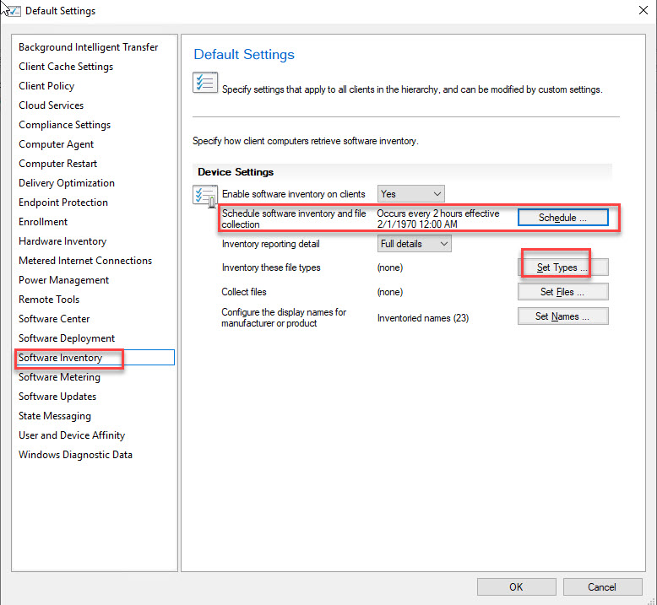Viewport: 657px width, 605px height.
Task: Select the Endpoint Protection category
Action: (x=63, y=203)
